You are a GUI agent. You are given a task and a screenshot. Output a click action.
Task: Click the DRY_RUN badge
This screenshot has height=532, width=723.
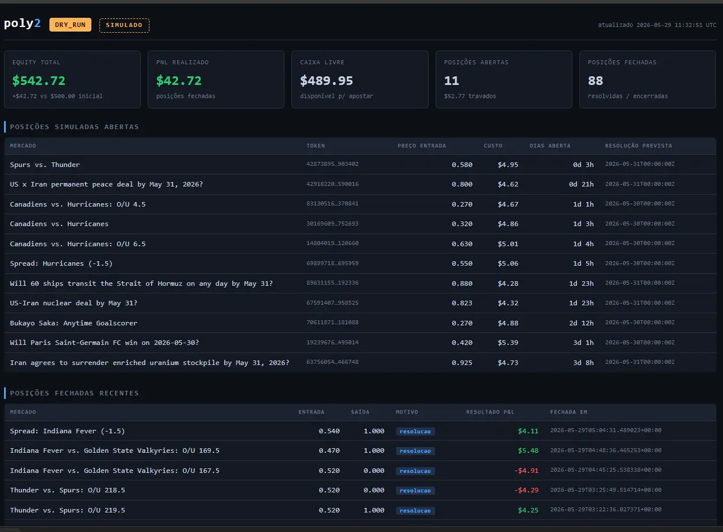70,25
